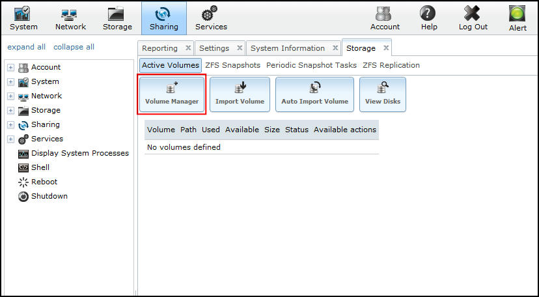Open Shell from the sidebar tree
The image size is (539, 297).
click(40, 167)
